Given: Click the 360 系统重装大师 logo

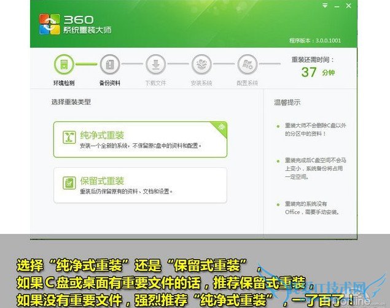Looking at the screenshot, I should [75, 24].
